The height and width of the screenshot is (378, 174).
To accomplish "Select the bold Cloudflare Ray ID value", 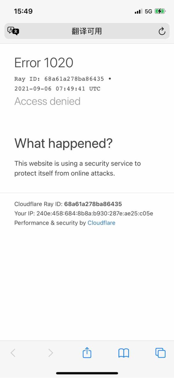I will tap(93, 204).
